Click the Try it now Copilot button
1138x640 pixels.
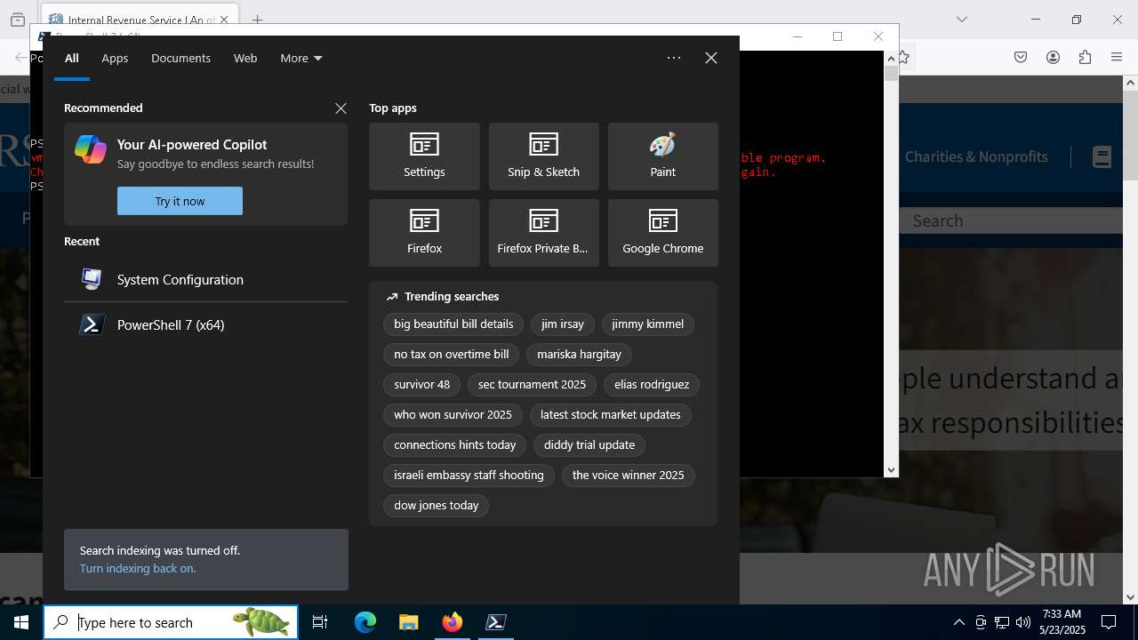click(180, 201)
